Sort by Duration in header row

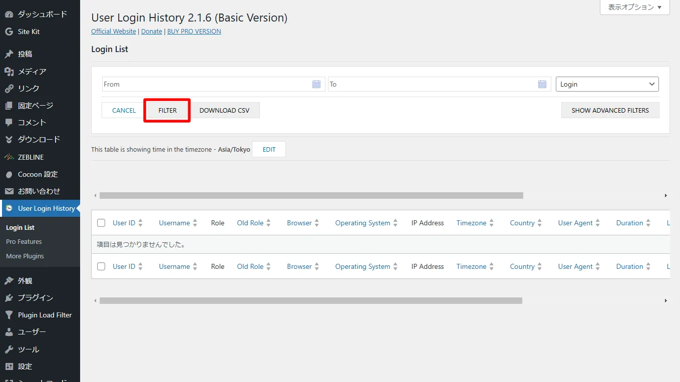coord(633,223)
